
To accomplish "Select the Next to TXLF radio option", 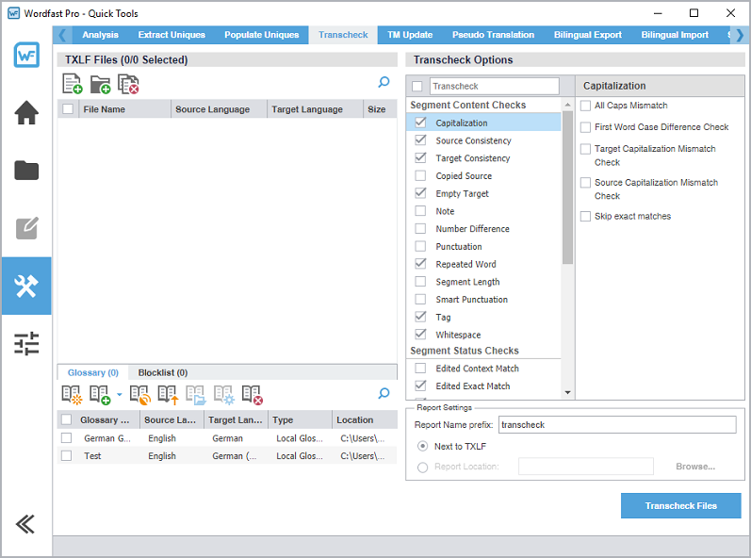I will pyautogui.click(x=422, y=446).
